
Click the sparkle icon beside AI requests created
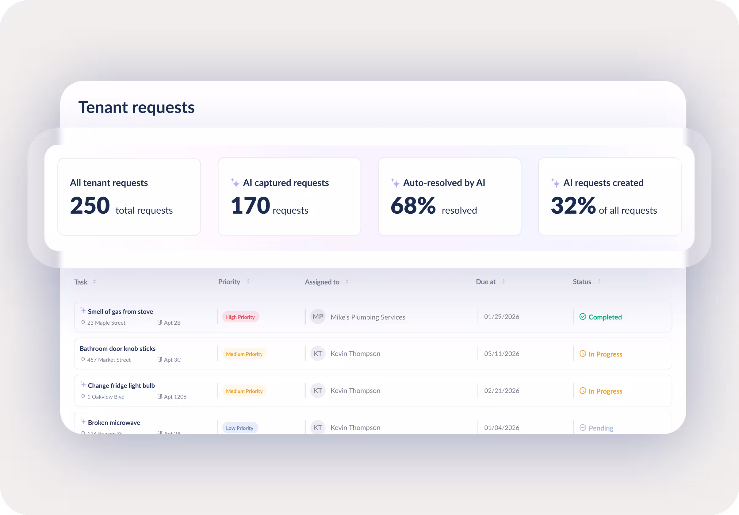tap(555, 183)
